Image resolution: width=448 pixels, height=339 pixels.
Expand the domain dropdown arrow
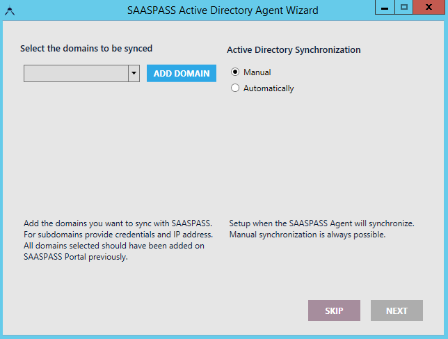tap(134, 73)
